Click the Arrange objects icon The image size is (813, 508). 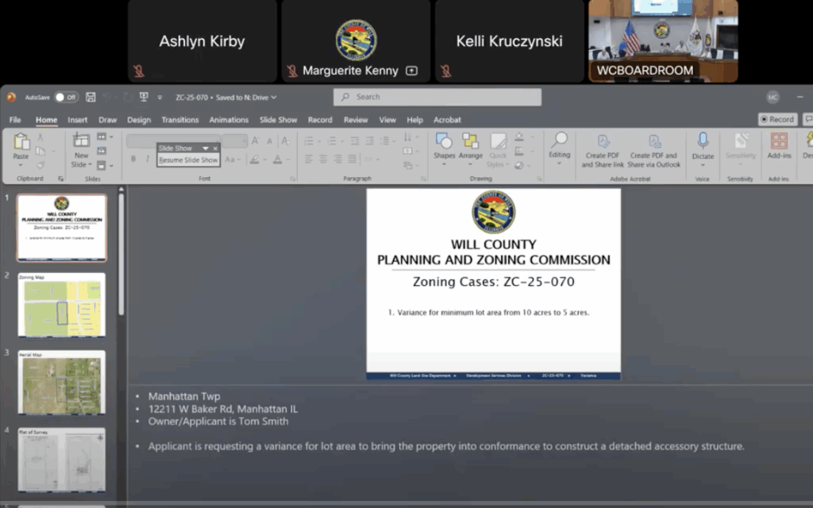point(471,145)
